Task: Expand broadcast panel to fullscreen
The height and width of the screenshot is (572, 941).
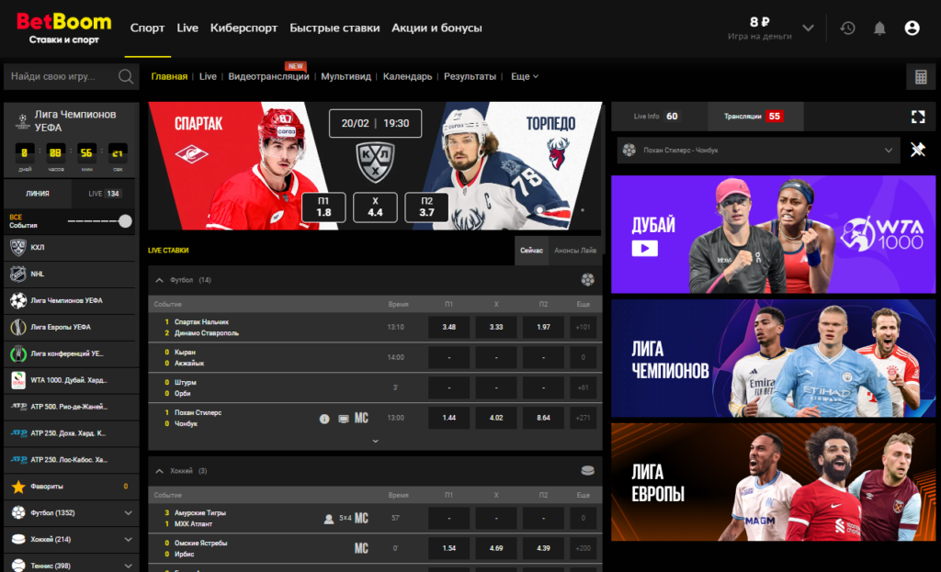Action: 918,117
